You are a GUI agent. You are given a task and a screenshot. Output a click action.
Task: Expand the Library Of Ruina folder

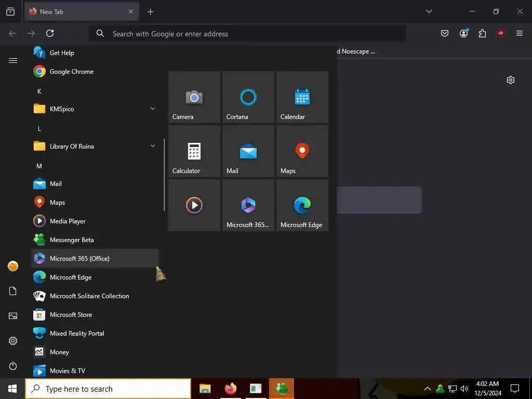pyautogui.click(x=95, y=146)
